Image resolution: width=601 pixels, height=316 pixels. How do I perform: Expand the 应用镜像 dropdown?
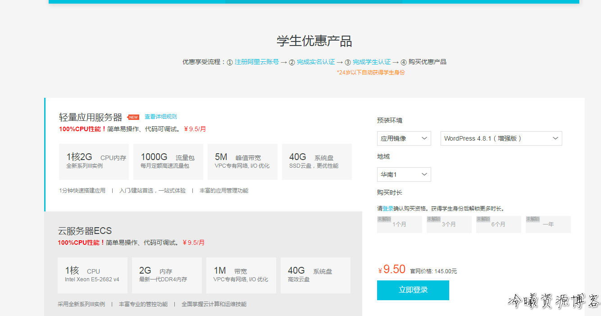pos(404,138)
